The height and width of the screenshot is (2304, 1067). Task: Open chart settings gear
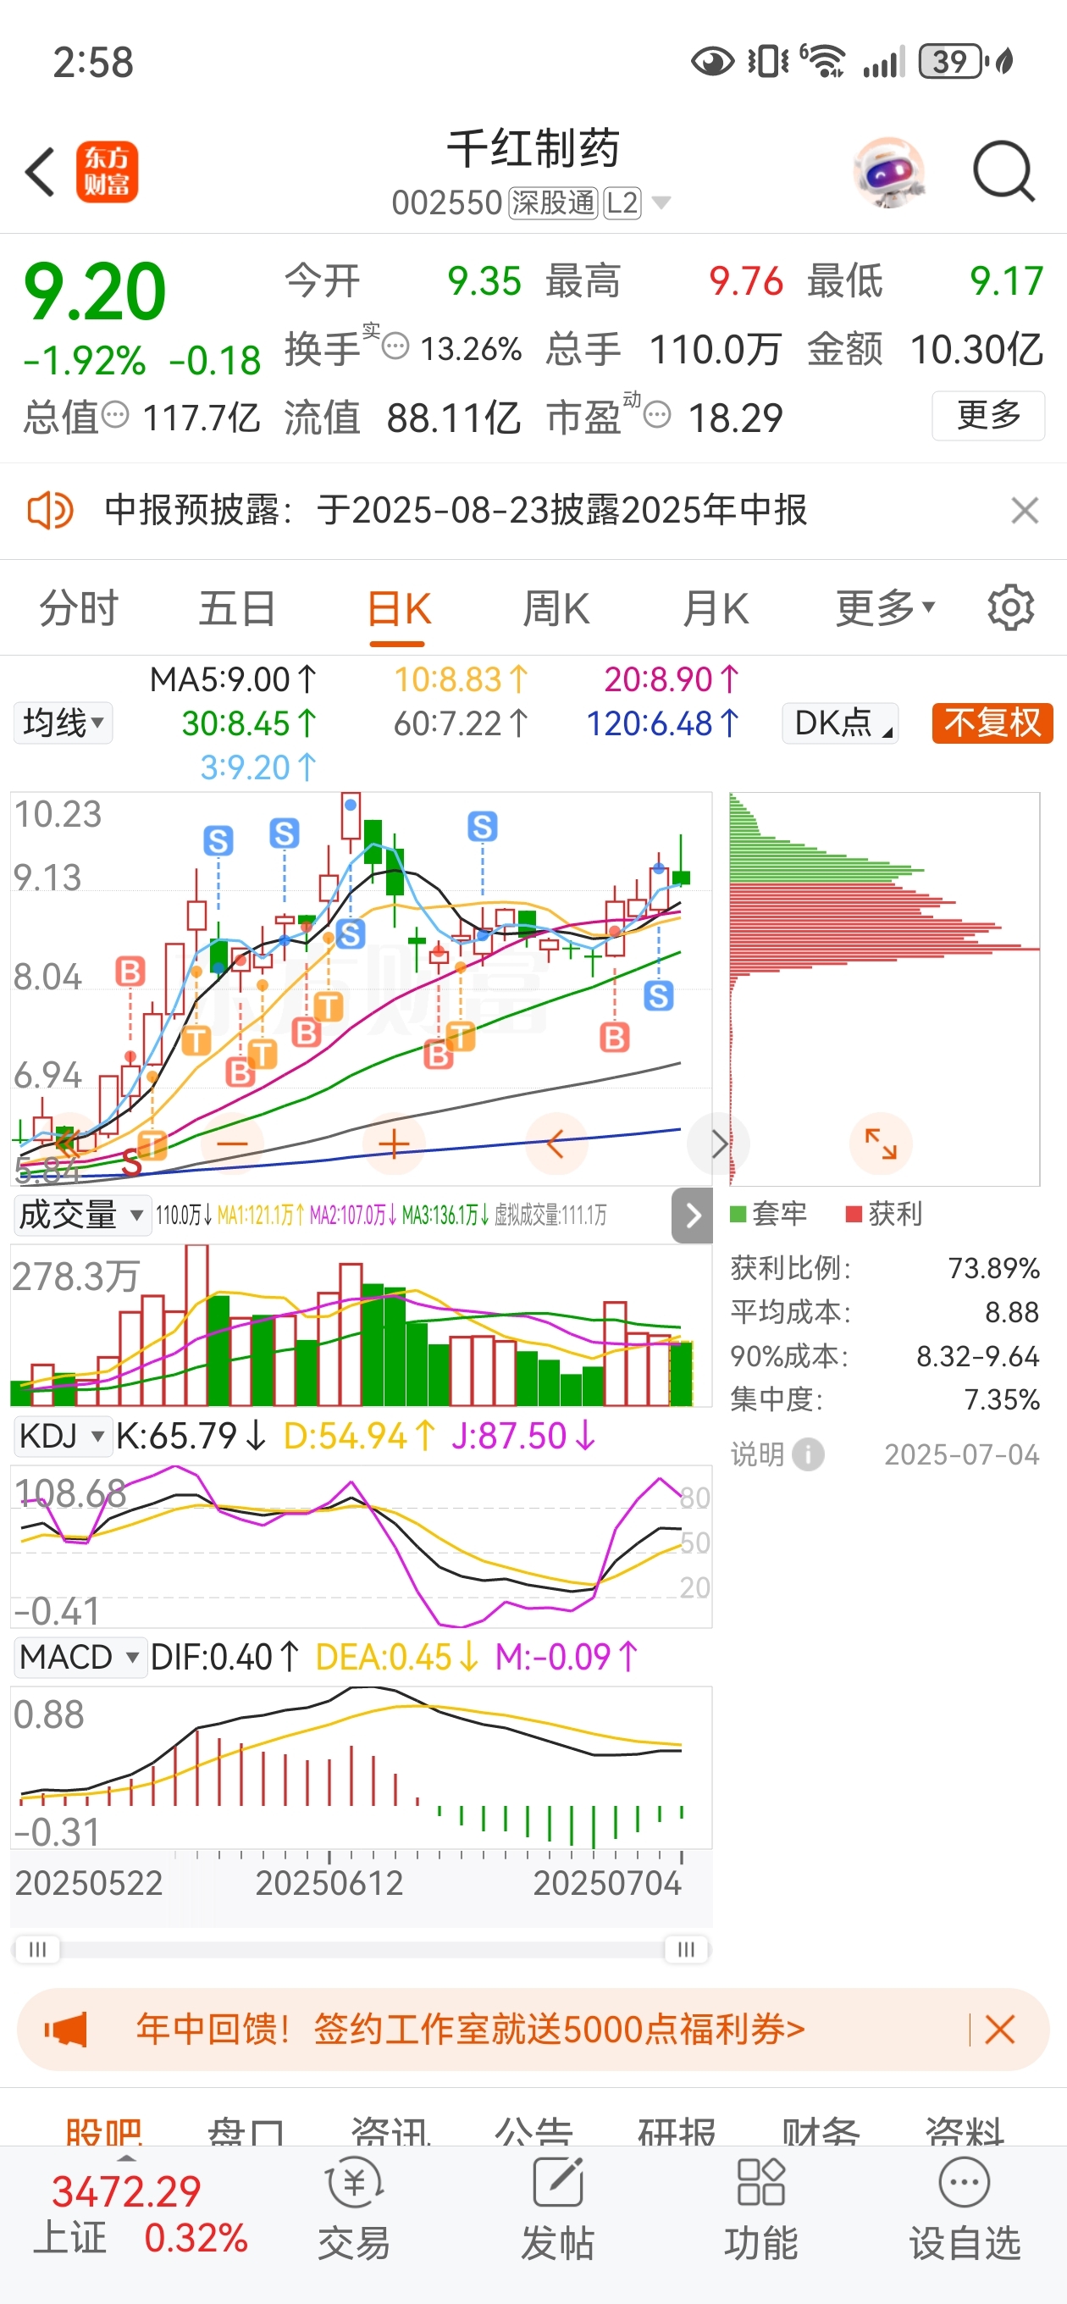pyautogui.click(x=1009, y=608)
